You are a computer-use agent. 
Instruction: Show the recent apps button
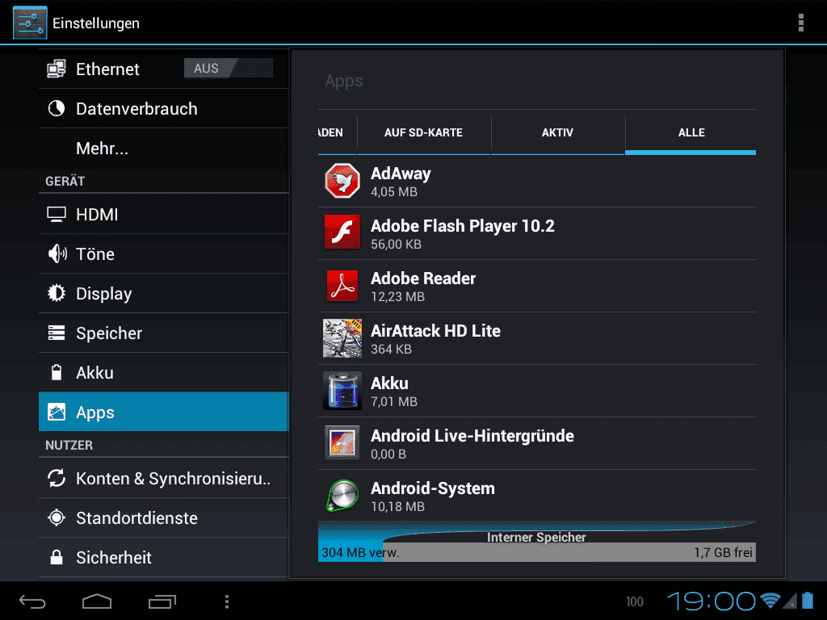[162, 601]
